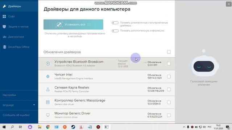232x130 pixels.
Task: Open the Bandicam record taskbar icon
Action: (x=98, y=127)
